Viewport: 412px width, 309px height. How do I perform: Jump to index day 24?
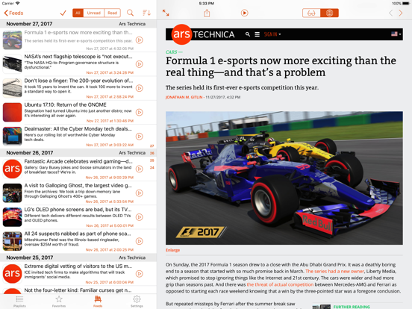coord(152,167)
